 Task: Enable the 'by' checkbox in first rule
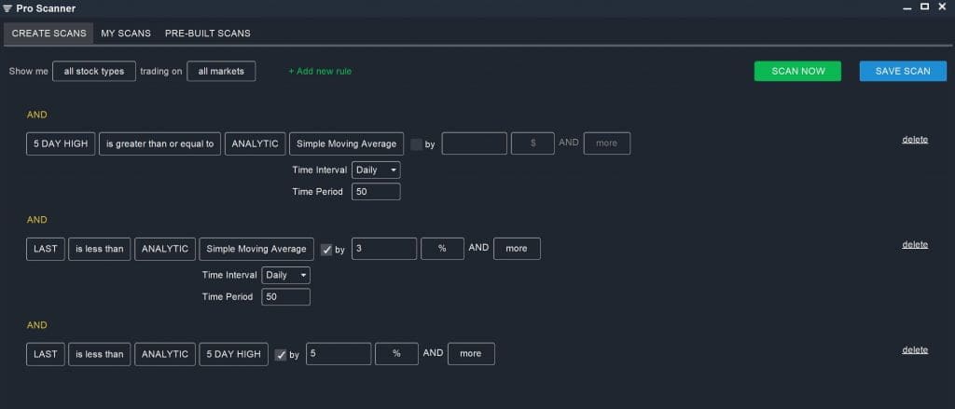click(417, 144)
